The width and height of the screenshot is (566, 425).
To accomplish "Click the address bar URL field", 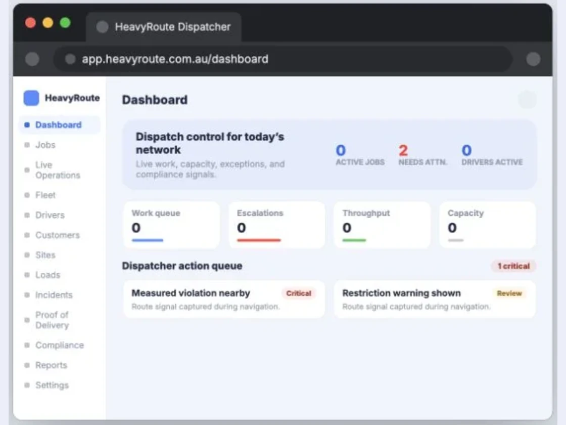I will pyautogui.click(x=282, y=59).
